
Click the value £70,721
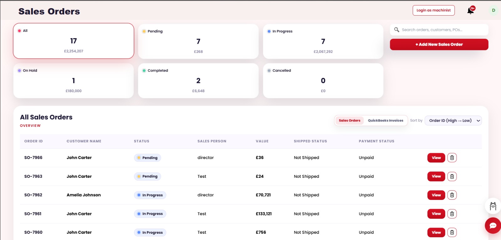click(x=263, y=195)
